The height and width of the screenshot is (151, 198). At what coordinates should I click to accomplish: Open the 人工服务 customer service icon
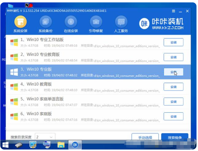[x=121, y=22]
